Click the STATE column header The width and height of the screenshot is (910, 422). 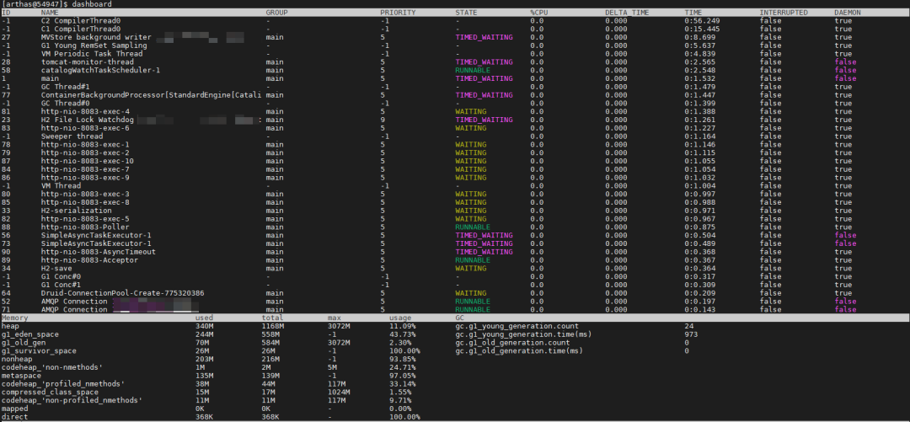467,12
